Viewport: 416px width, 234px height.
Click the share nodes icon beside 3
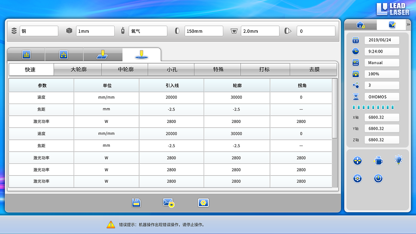tap(356, 85)
